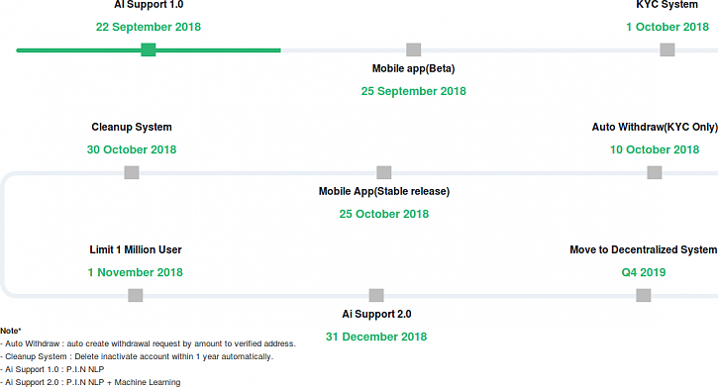Click the KYC System heading
Image resolution: width=718 pixels, height=387 pixels.
point(667,5)
